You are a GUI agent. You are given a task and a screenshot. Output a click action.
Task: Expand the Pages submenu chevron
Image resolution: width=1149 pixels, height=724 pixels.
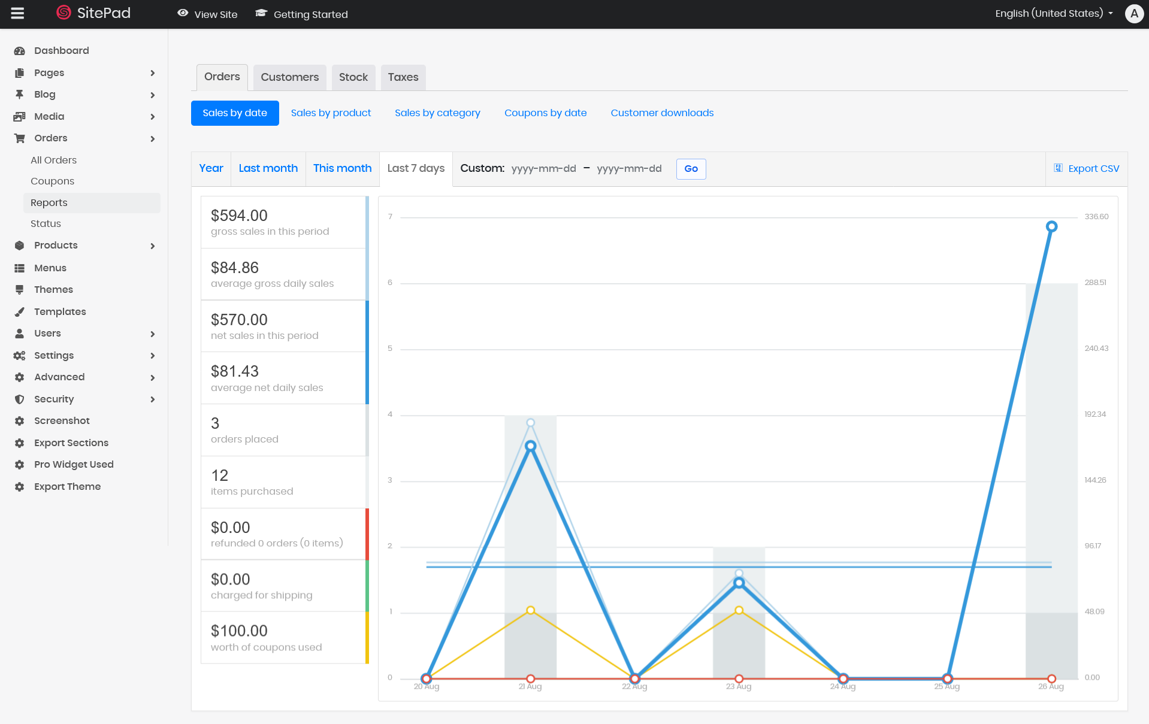click(153, 73)
